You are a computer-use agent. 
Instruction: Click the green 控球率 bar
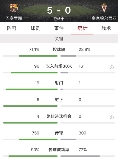38,56
